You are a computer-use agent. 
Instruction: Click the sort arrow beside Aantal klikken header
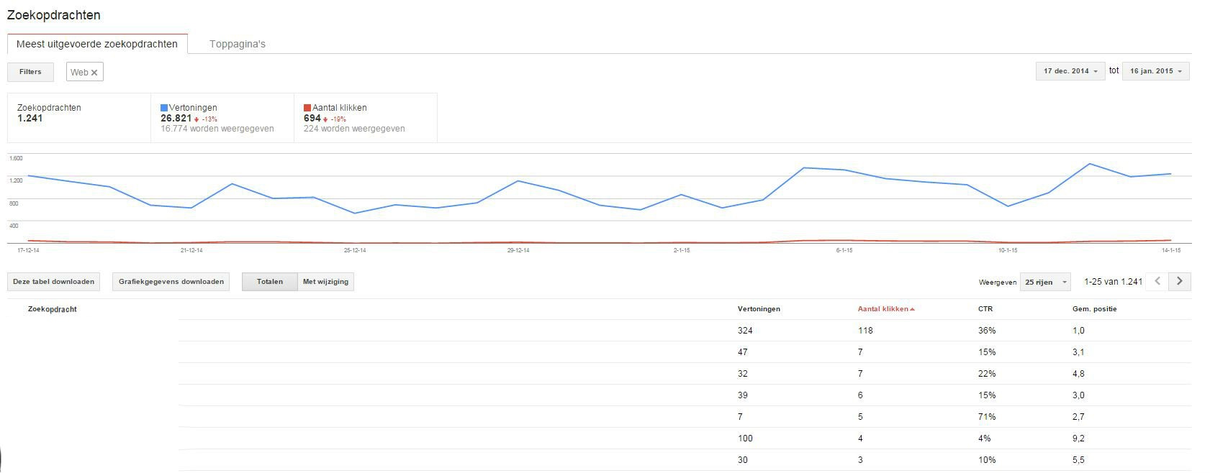tap(913, 310)
